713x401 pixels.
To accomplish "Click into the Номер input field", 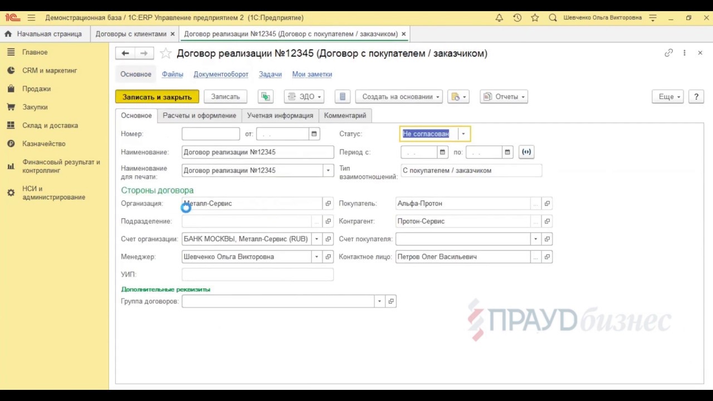I will (x=211, y=134).
